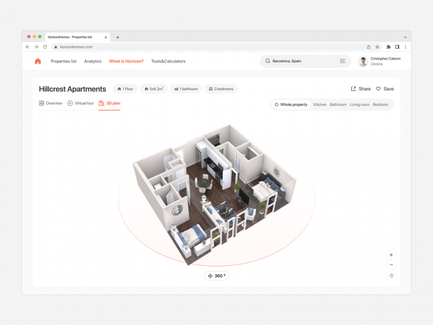Viewport: 433px width, 325px height.
Task: Click the search magnifier icon
Action: pyautogui.click(x=267, y=61)
